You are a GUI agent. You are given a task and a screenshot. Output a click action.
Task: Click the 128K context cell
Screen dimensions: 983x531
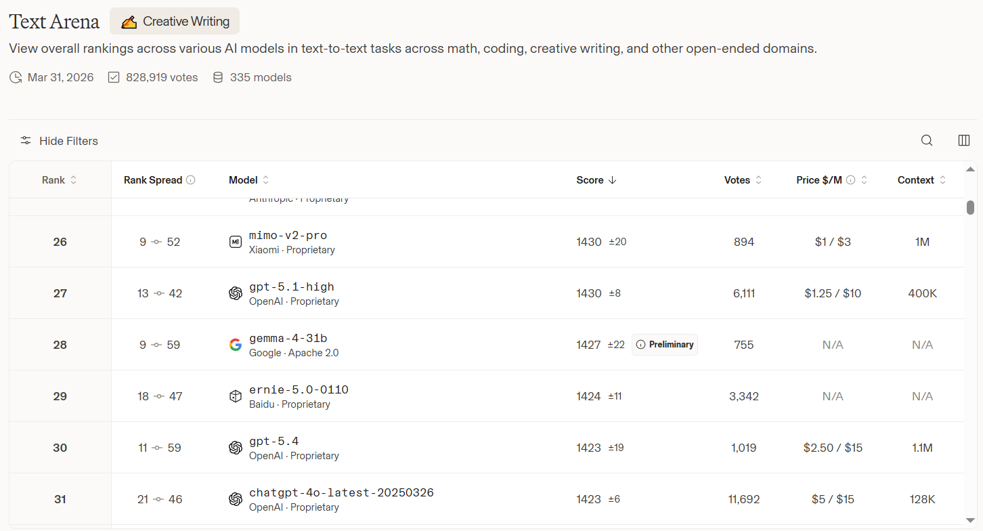[x=922, y=499]
